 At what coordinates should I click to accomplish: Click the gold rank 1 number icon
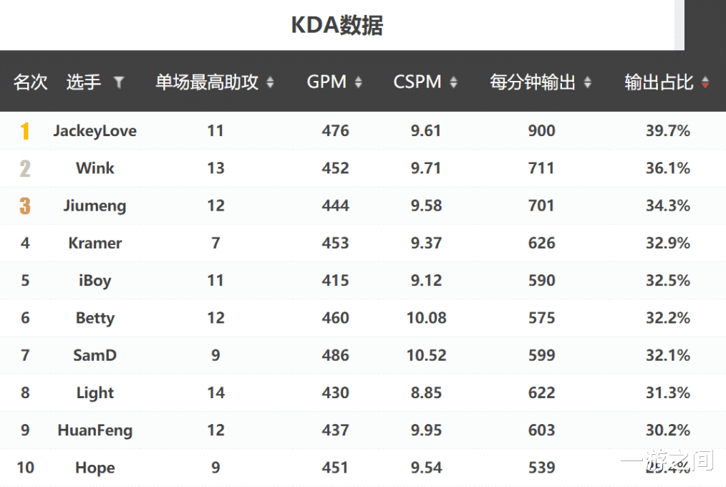coord(25,130)
